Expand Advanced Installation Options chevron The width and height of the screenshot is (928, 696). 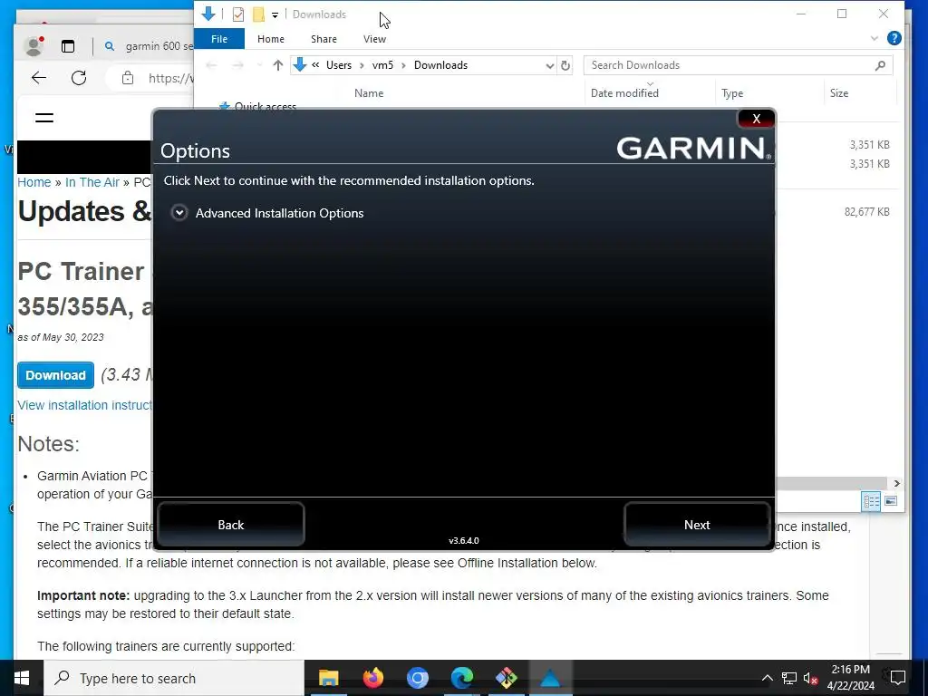(x=179, y=212)
